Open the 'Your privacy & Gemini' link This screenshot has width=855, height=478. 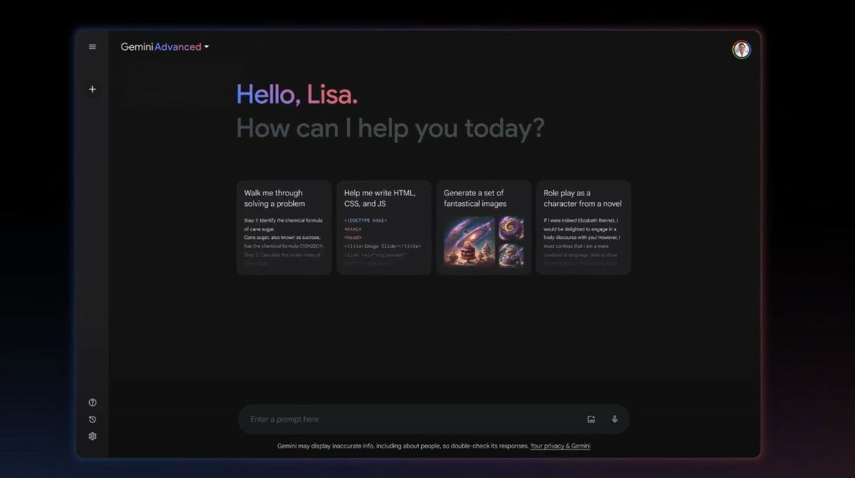click(560, 445)
